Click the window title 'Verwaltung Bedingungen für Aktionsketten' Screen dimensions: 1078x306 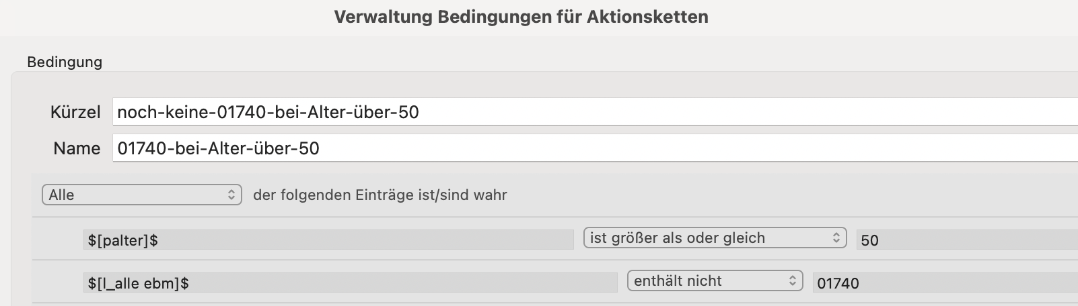click(521, 17)
